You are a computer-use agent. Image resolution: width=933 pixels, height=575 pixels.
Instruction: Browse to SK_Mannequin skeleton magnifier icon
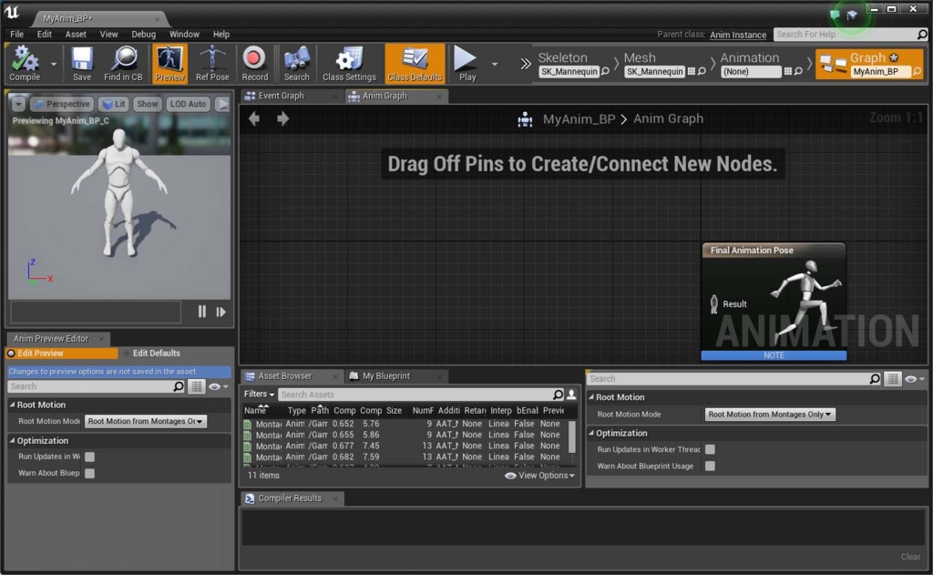605,71
